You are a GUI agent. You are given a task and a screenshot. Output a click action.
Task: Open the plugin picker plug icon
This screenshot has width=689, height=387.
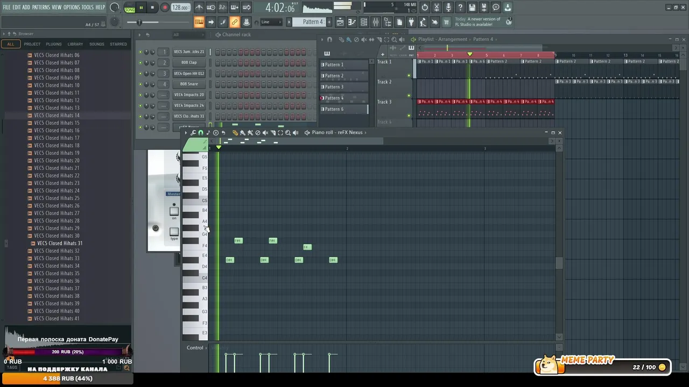pos(411,22)
